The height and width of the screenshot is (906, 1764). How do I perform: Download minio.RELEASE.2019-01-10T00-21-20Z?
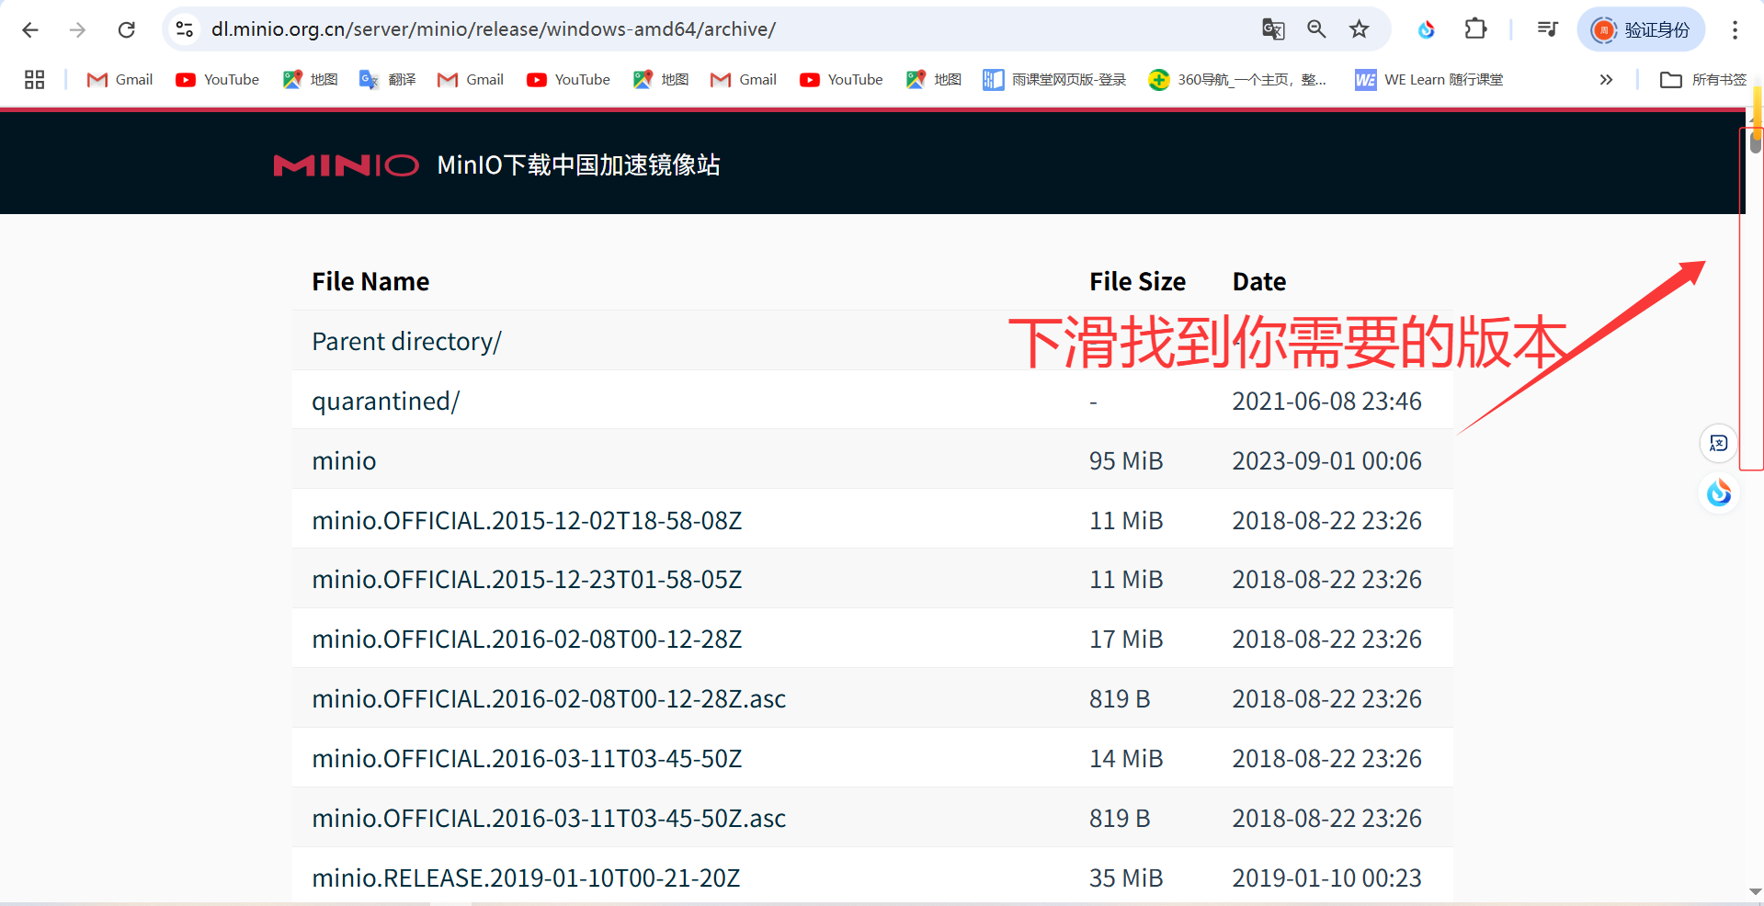click(x=526, y=878)
